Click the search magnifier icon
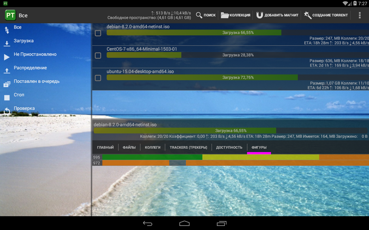The image size is (369, 230). click(199, 15)
